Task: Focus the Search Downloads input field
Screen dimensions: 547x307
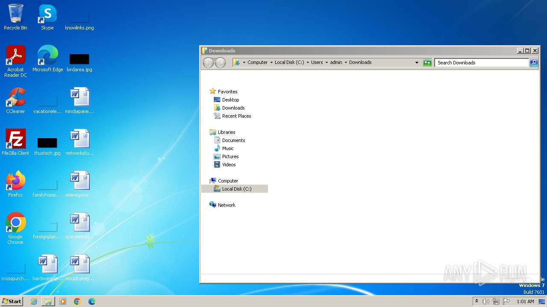Action: [x=482, y=63]
